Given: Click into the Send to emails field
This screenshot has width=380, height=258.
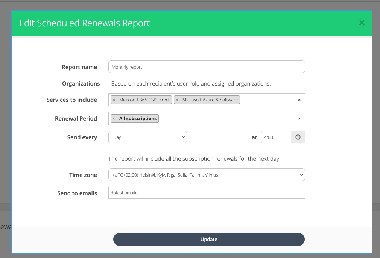Looking at the screenshot, I should (x=206, y=193).
